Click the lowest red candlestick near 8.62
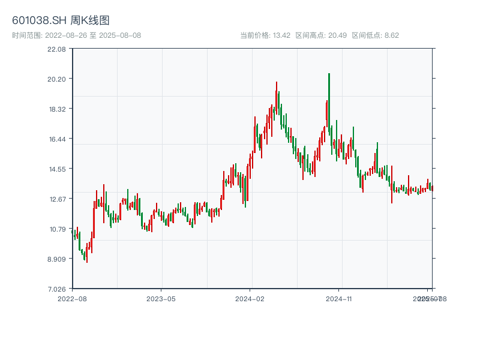The height and width of the screenshot is (360, 480). point(87,253)
